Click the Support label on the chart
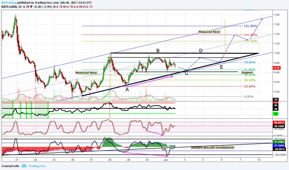Screen dimensions: 289x170 pos(247,72)
